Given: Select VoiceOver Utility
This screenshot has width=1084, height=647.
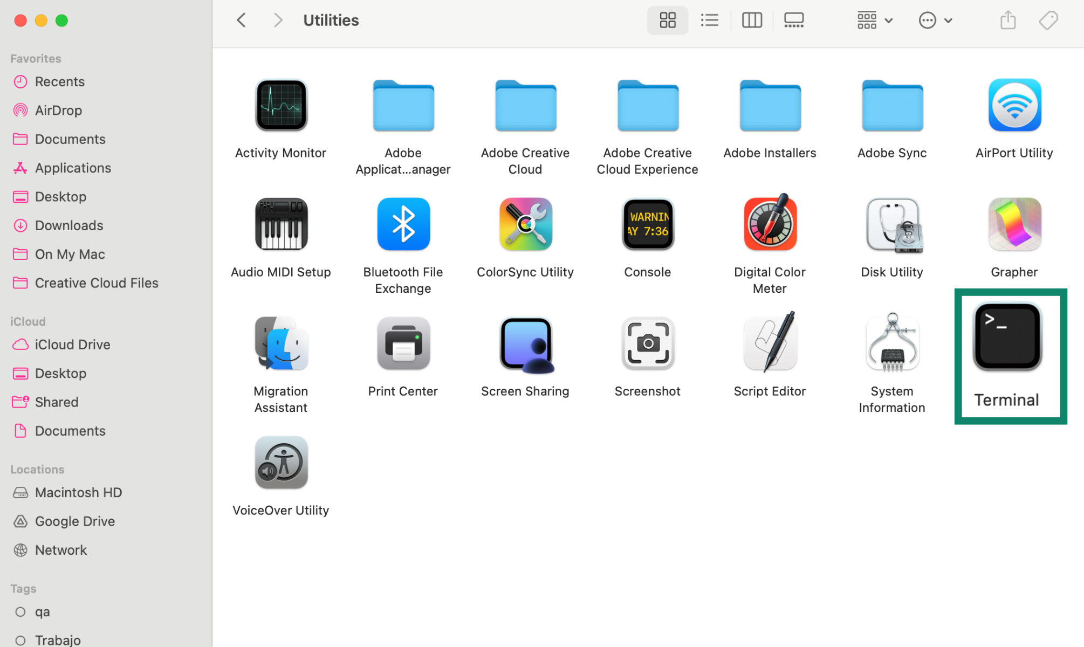Looking at the screenshot, I should coord(280,462).
